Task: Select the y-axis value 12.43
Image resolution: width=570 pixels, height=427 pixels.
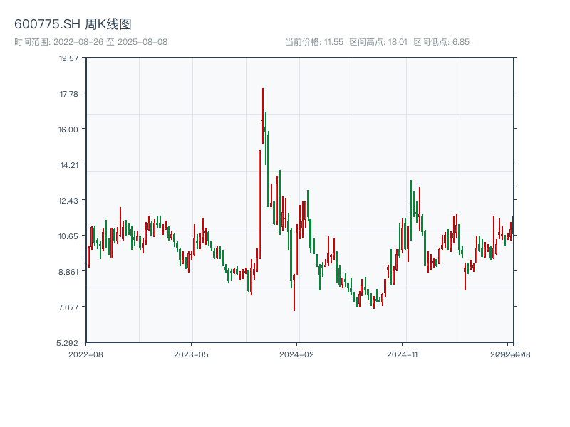Action: click(68, 201)
